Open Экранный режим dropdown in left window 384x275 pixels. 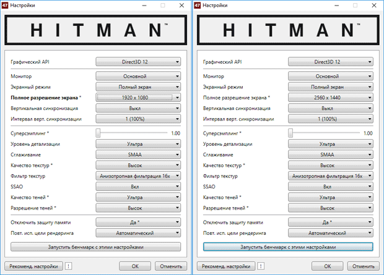coord(138,87)
